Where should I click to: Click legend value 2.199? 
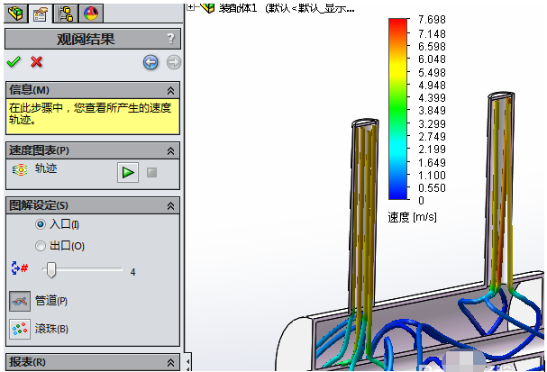[432, 150]
